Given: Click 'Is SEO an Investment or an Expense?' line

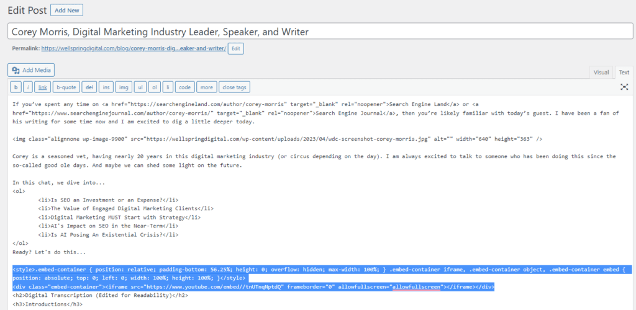Looking at the screenshot, I should pyautogui.click(x=108, y=200).
